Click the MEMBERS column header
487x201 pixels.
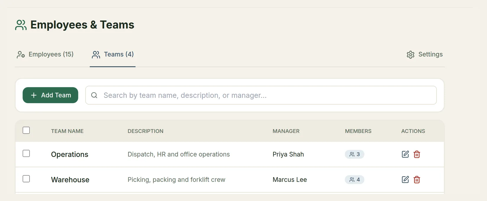click(358, 131)
